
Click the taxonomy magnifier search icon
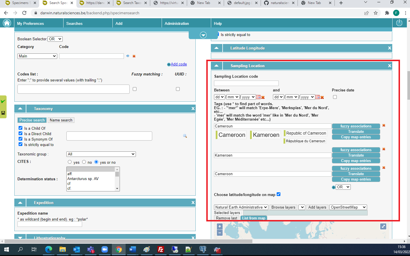pyautogui.click(x=185, y=136)
